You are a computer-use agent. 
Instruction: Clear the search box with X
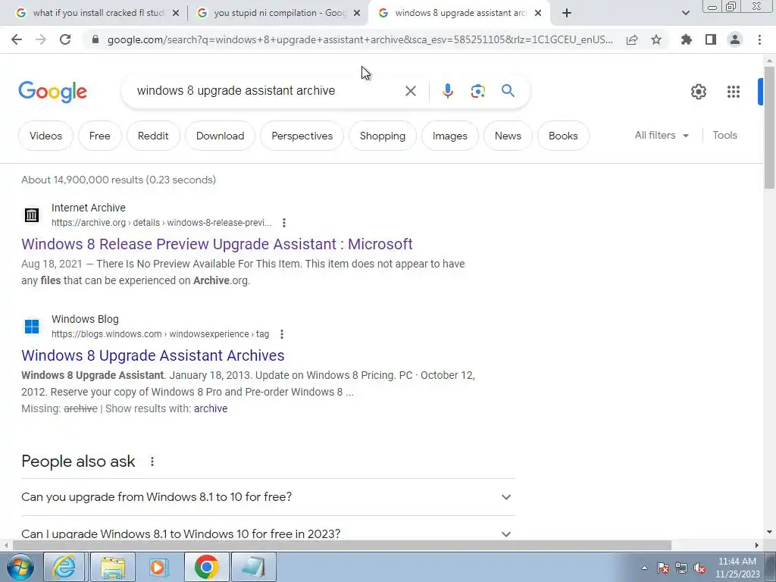(410, 91)
